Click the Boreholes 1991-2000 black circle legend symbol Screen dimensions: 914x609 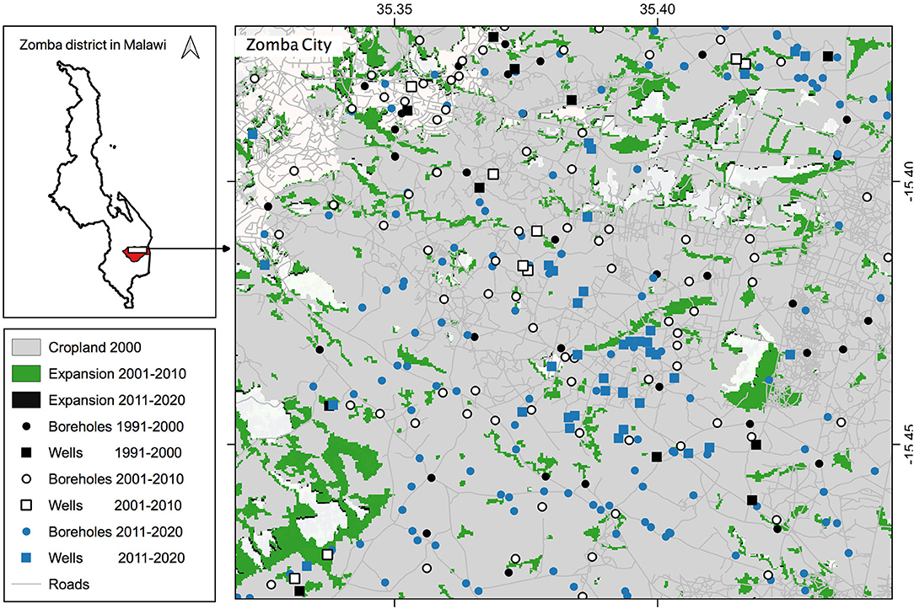[25, 426]
